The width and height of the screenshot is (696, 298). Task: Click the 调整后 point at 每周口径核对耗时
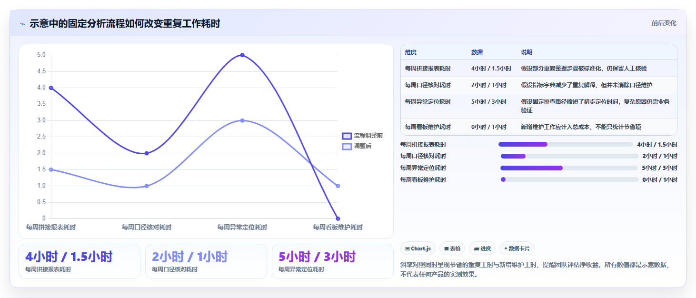pyautogui.click(x=147, y=186)
